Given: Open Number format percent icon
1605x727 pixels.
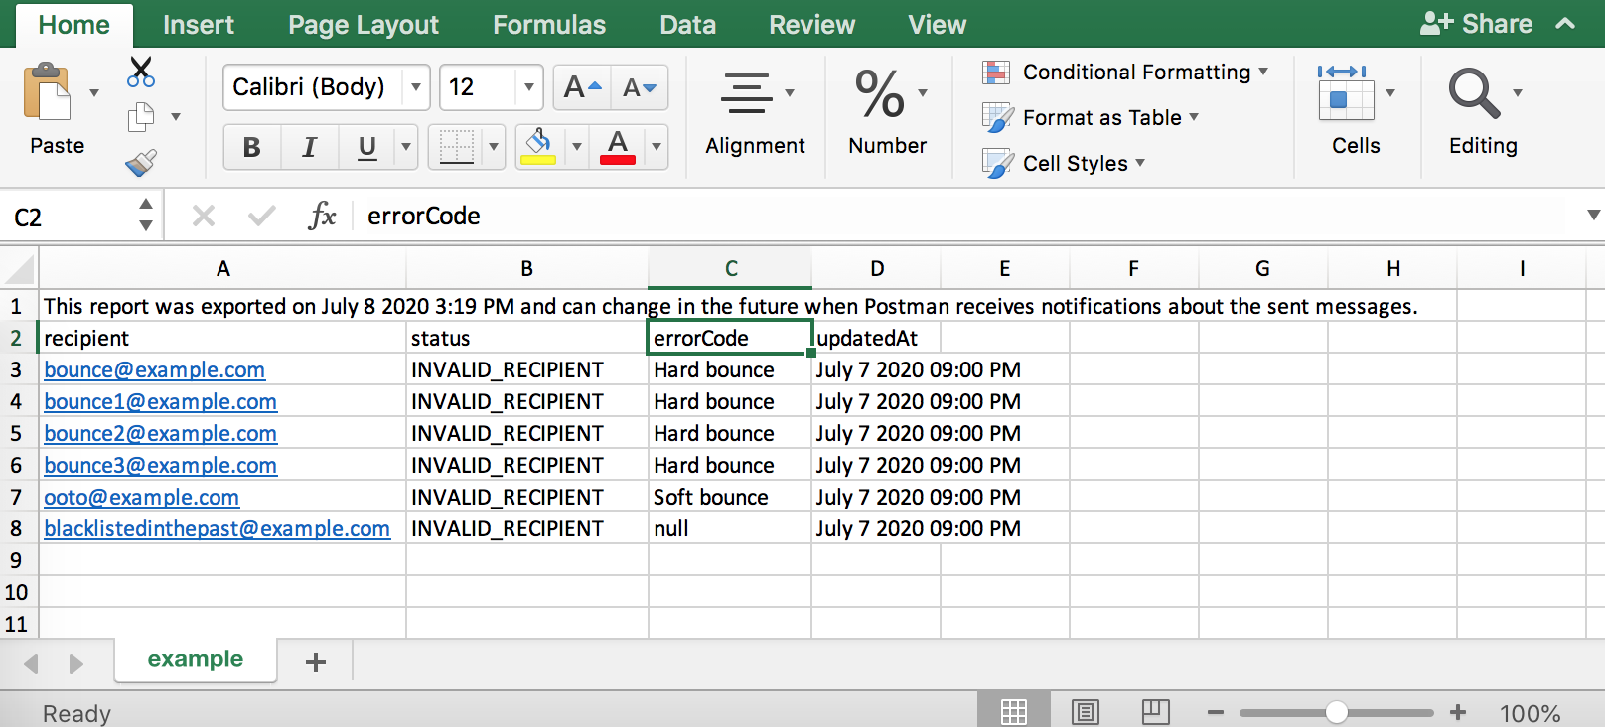Looking at the screenshot, I should 880,93.
